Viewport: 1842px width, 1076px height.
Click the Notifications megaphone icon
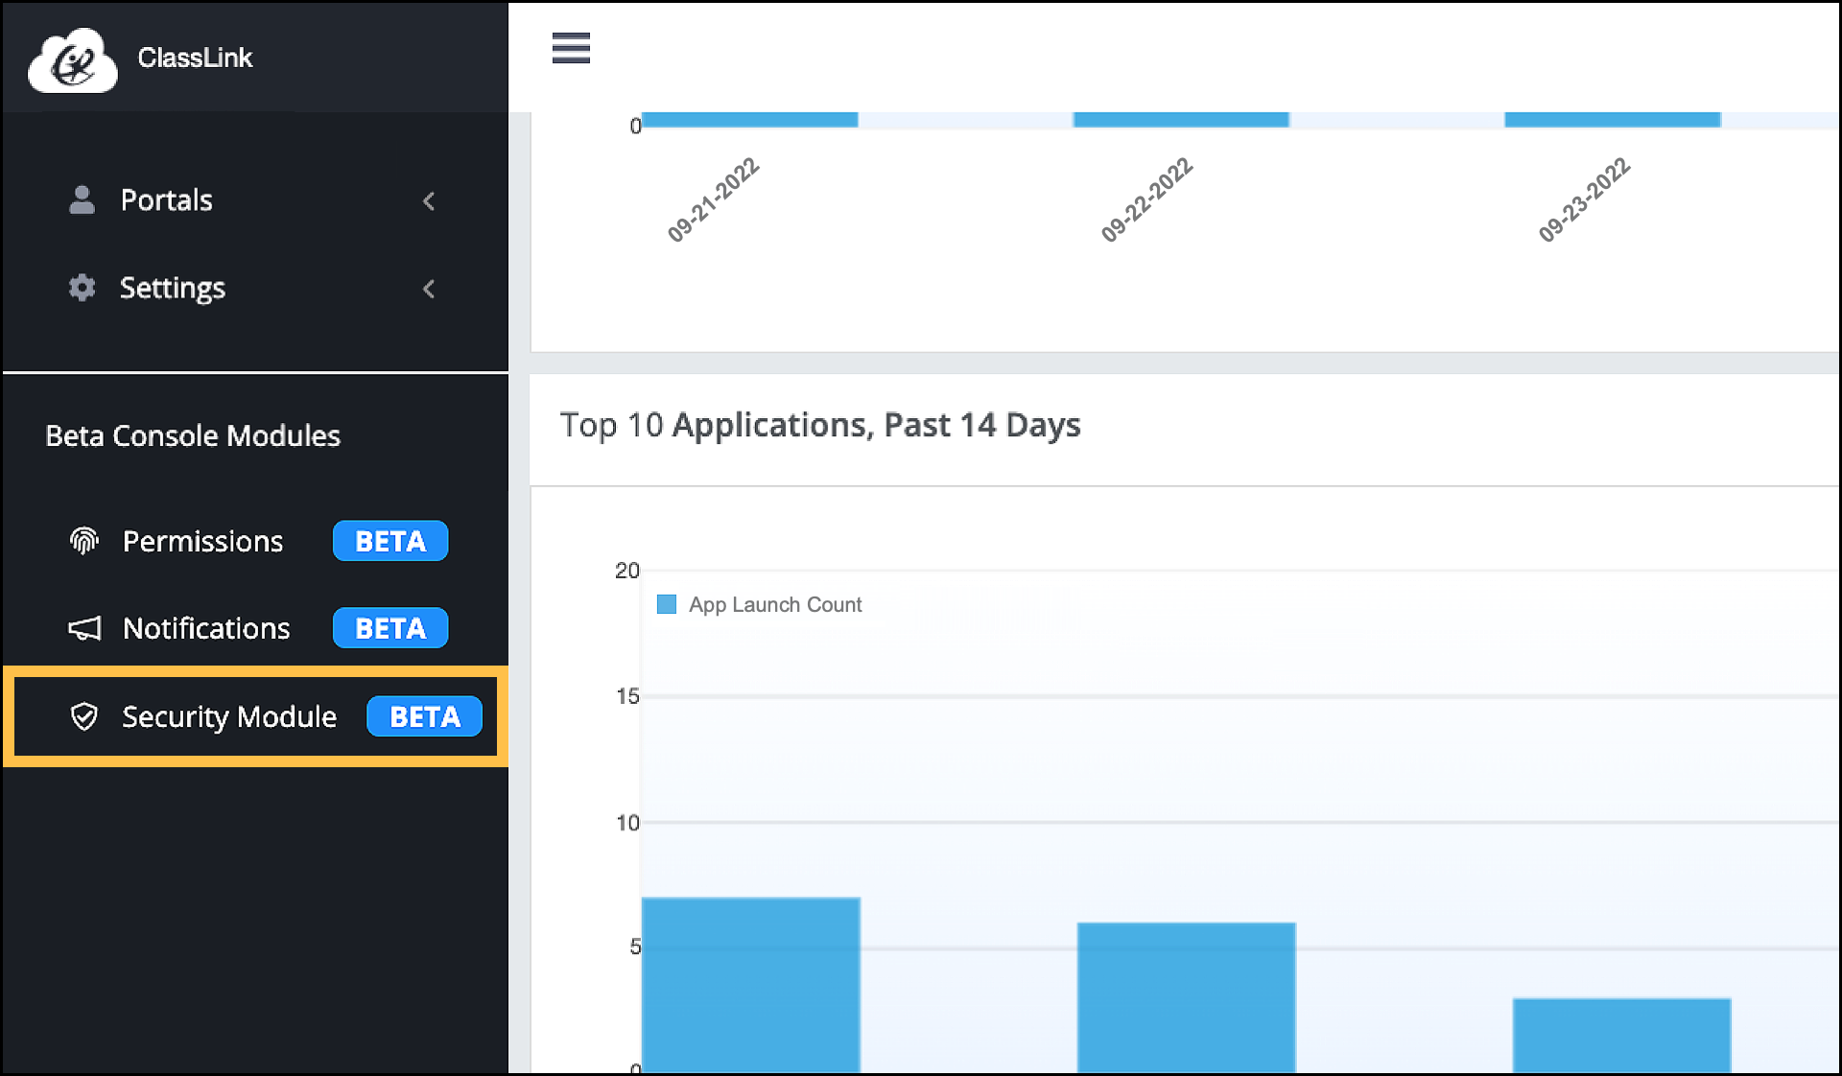(x=84, y=628)
